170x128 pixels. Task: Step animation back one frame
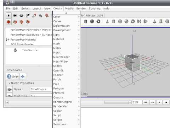[x=153, y=102]
